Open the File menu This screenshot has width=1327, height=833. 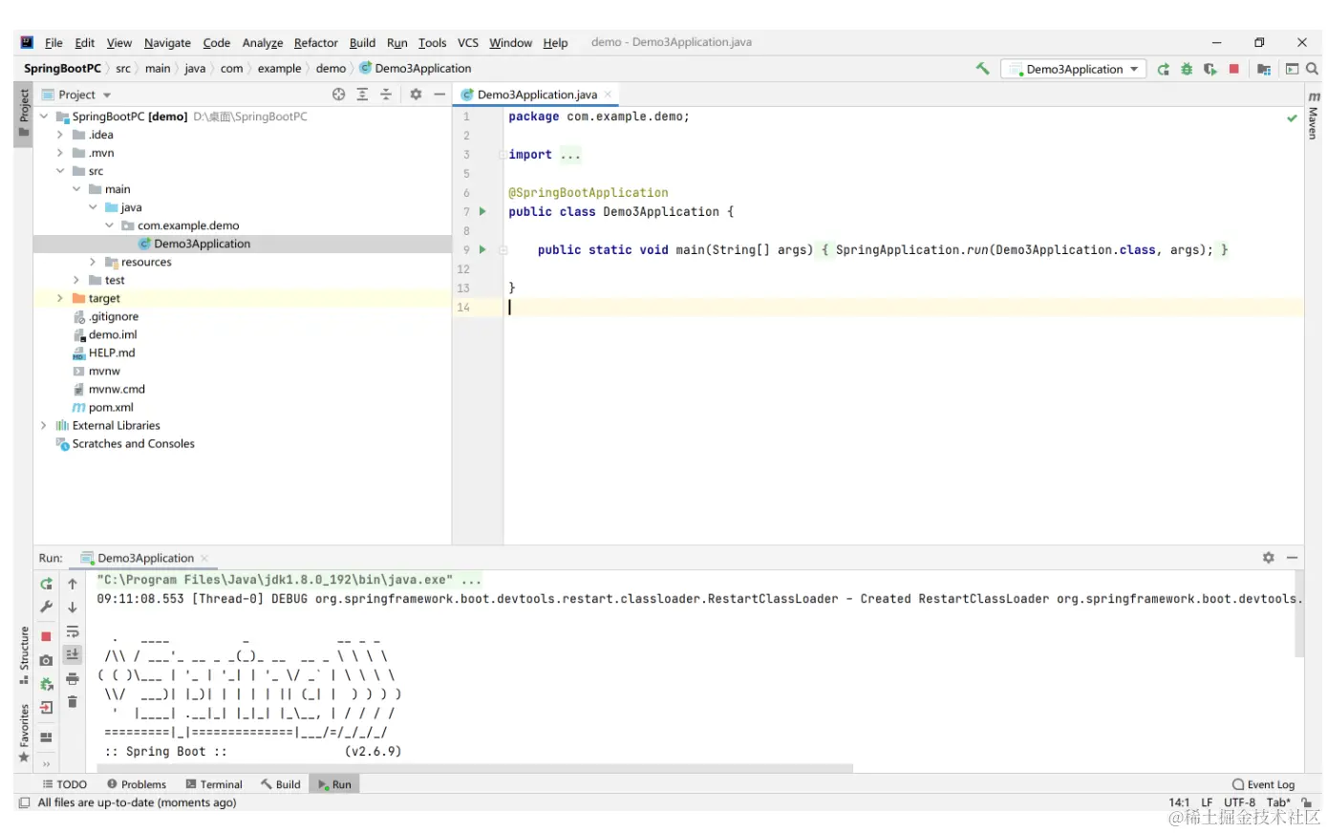(x=54, y=43)
